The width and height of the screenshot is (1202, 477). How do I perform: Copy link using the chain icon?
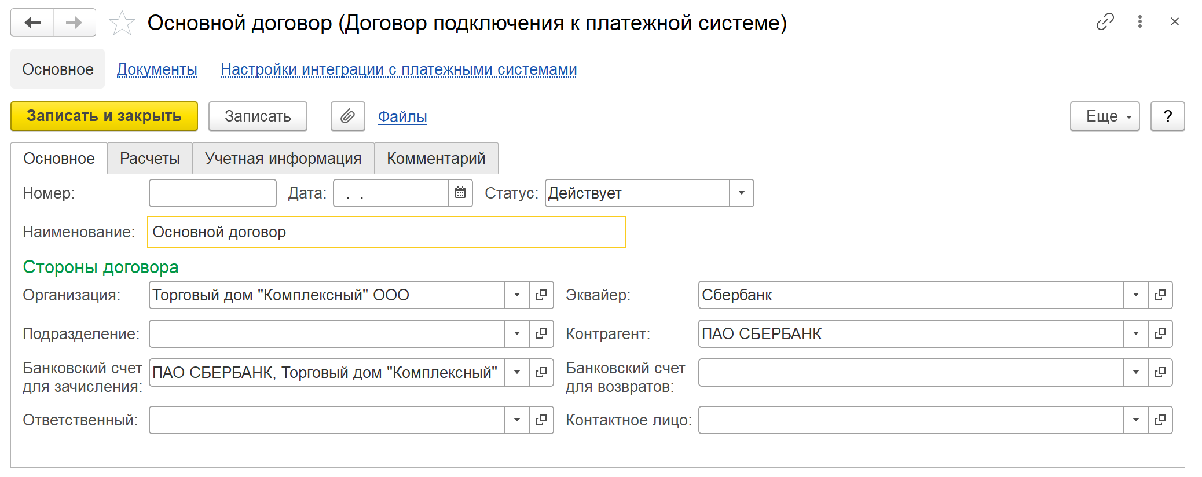point(1105,22)
